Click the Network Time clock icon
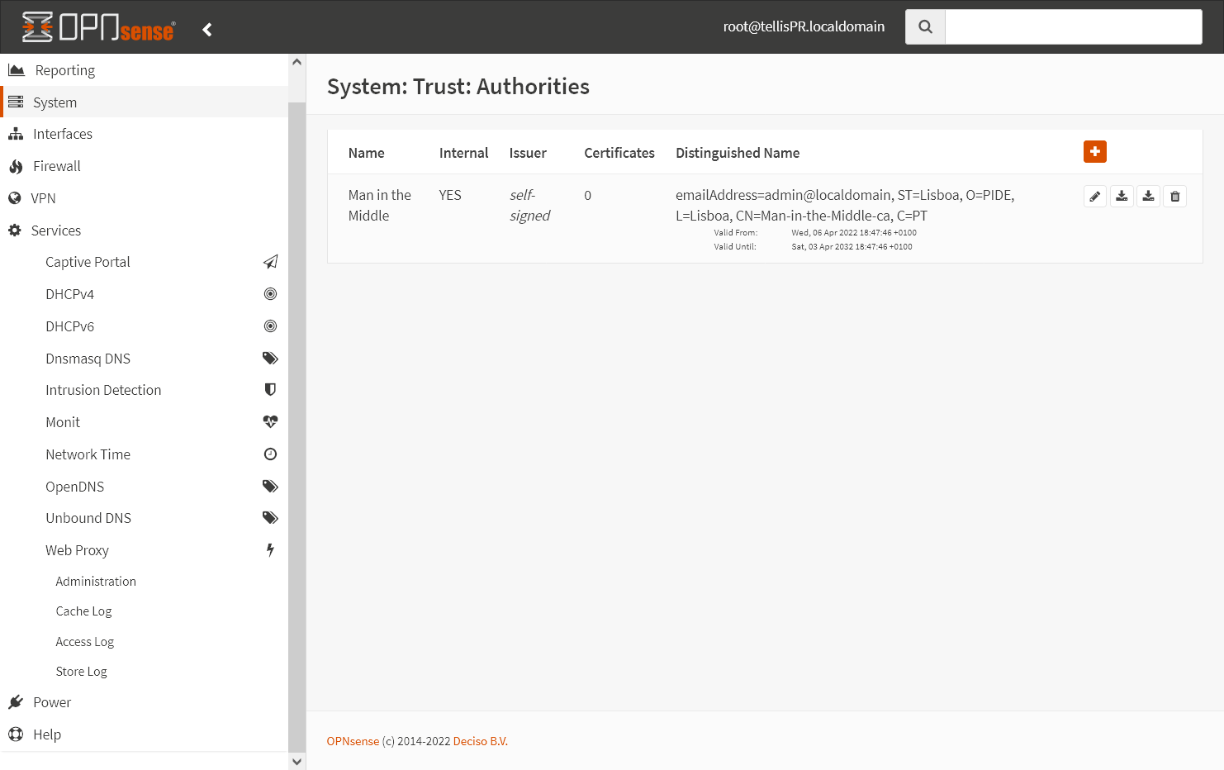Image resolution: width=1224 pixels, height=770 pixels. [270, 454]
